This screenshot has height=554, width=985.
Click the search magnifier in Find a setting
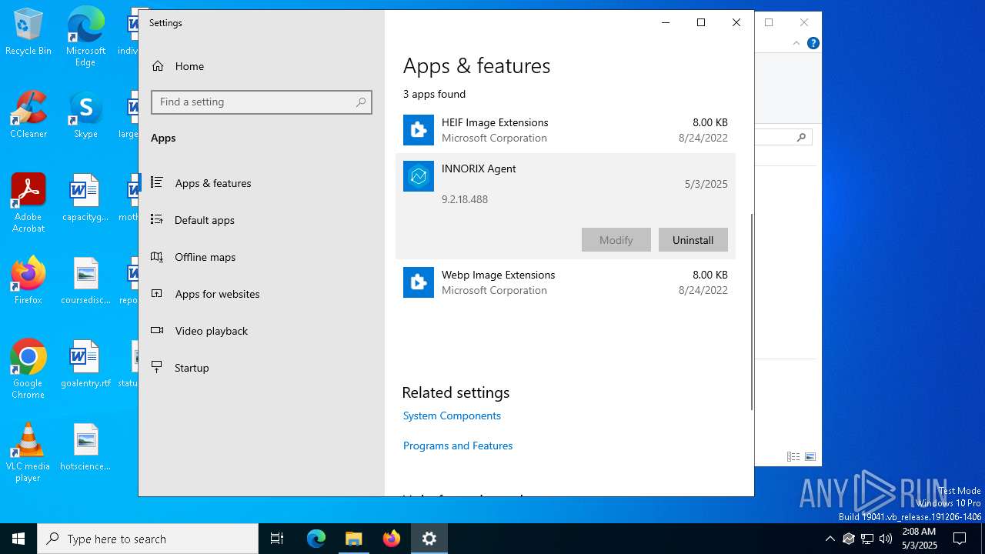click(361, 102)
